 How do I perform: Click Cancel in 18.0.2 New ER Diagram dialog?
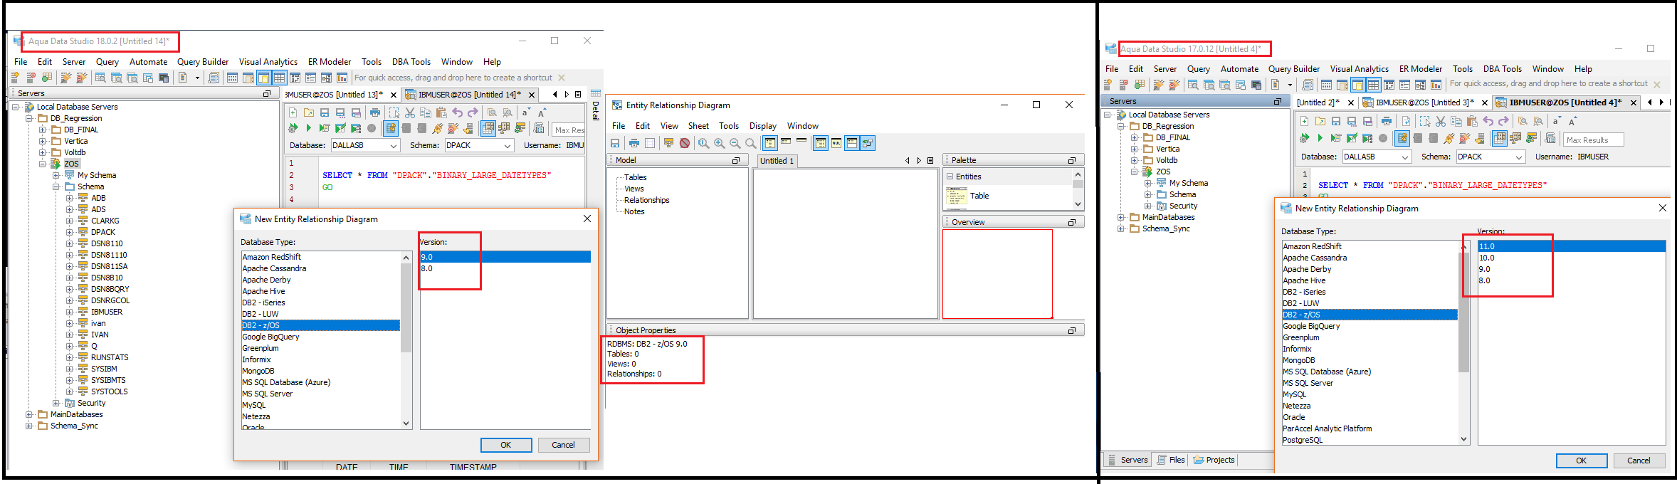(563, 445)
